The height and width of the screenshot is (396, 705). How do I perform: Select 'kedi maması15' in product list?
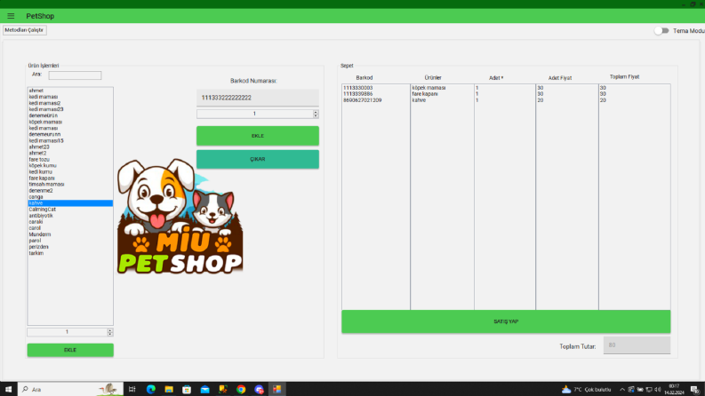click(70, 141)
